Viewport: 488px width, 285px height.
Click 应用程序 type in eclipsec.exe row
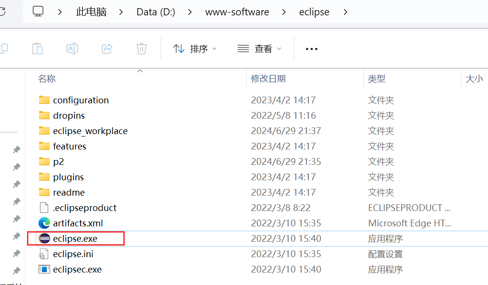point(385,269)
